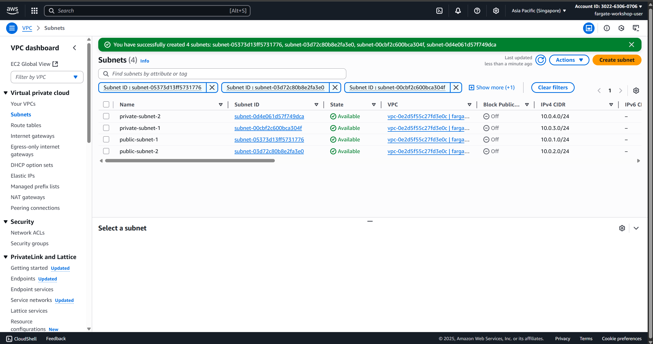Open notifications bell
The image size is (653, 344).
(x=458, y=11)
